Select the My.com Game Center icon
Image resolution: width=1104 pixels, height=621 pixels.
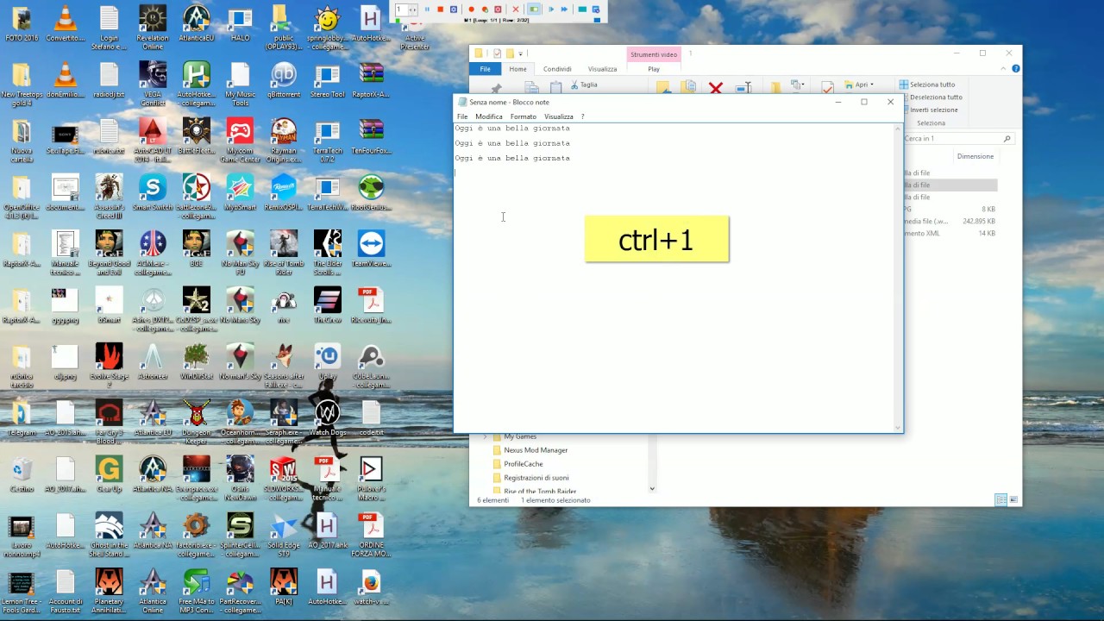click(x=240, y=140)
